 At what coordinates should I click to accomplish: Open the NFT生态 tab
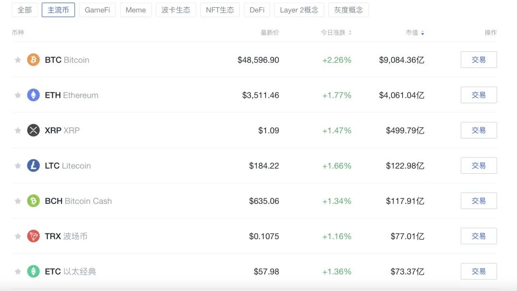point(220,10)
